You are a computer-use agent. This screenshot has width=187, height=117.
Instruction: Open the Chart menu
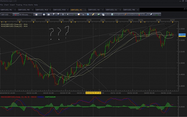point(6,5)
